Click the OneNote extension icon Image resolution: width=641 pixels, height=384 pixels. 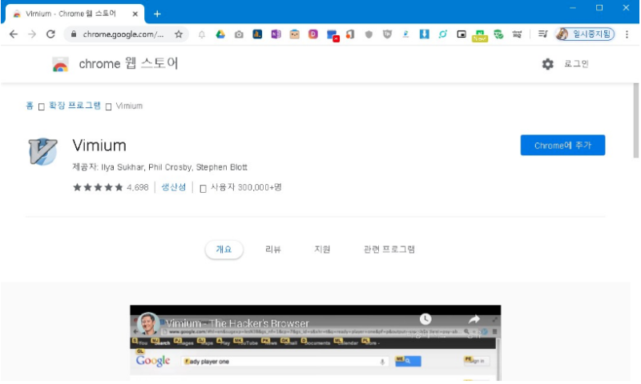[276, 34]
